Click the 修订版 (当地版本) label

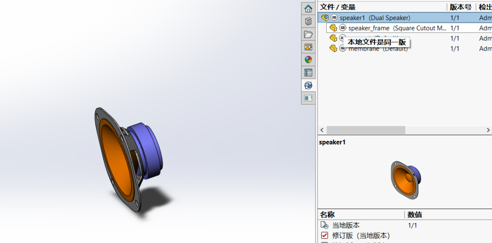pyautogui.click(x=361, y=235)
